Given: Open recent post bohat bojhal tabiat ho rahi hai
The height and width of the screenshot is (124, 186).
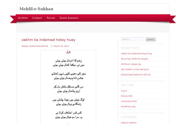Looking at the screenshot, I should pos(136,74).
